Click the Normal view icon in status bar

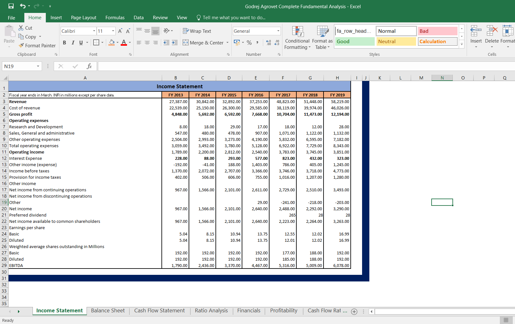point(506,320)
